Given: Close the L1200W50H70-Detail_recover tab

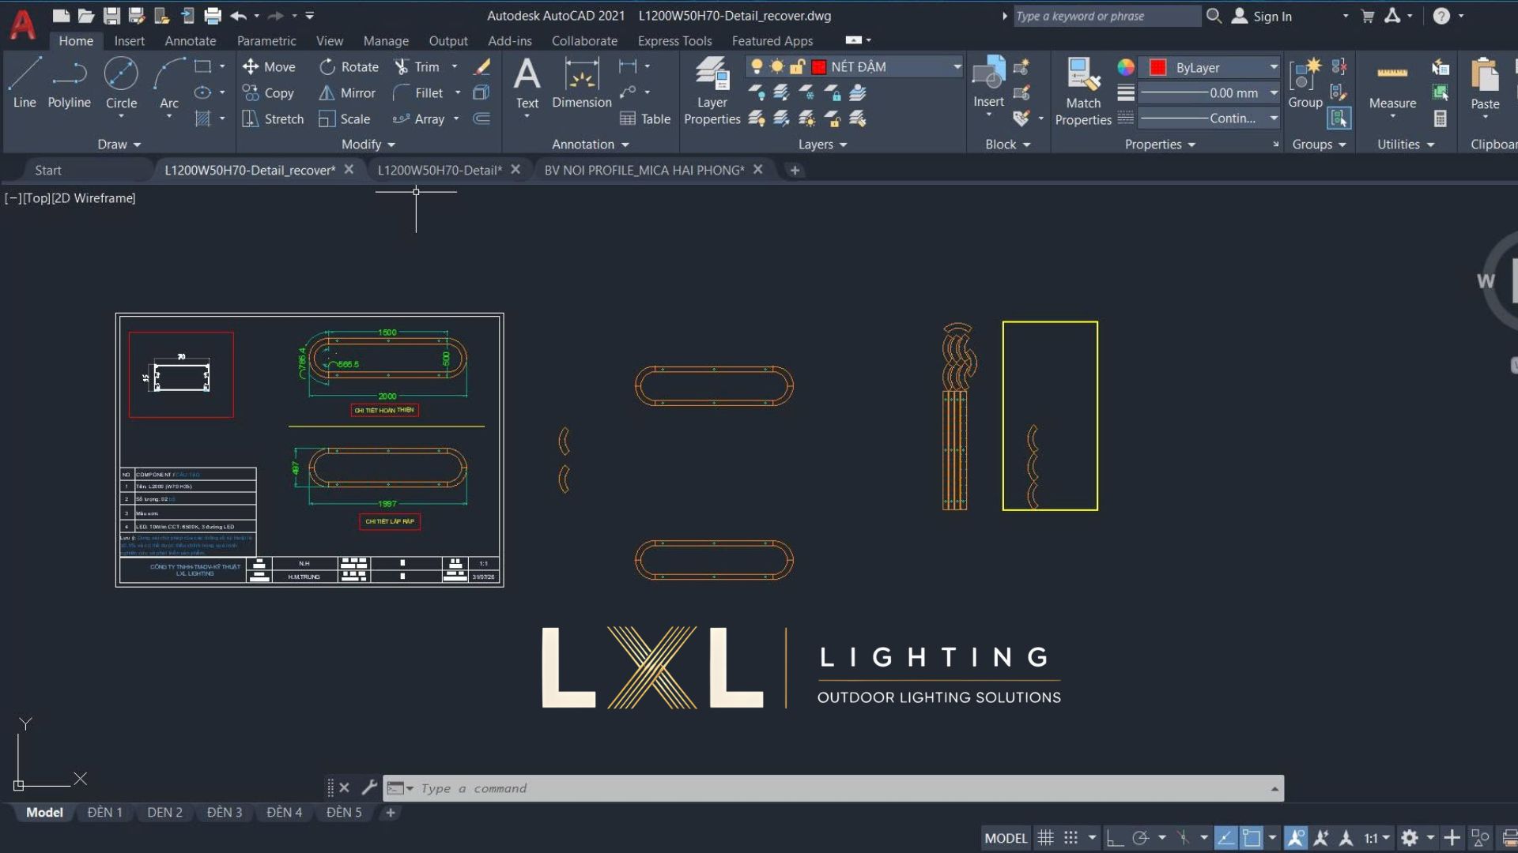Looking at the screenshot, I should coord(349,169).
